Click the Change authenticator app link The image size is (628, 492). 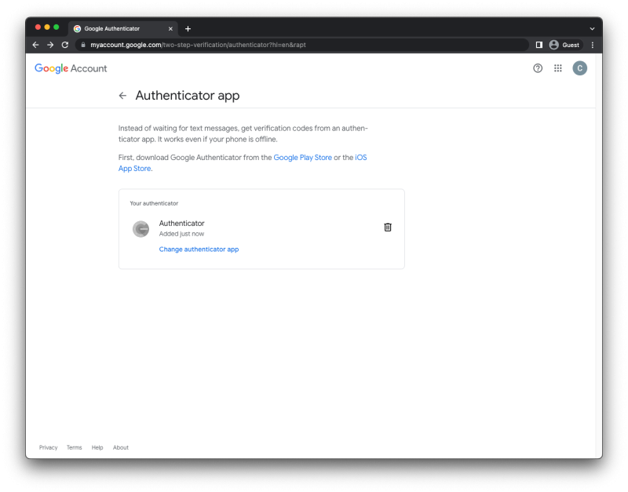(199, 249)
